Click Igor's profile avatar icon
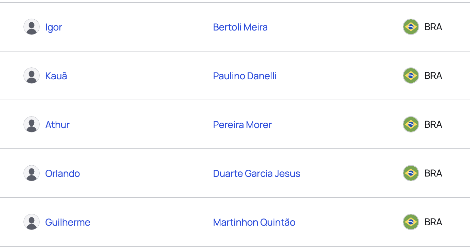 coord(32,27)
